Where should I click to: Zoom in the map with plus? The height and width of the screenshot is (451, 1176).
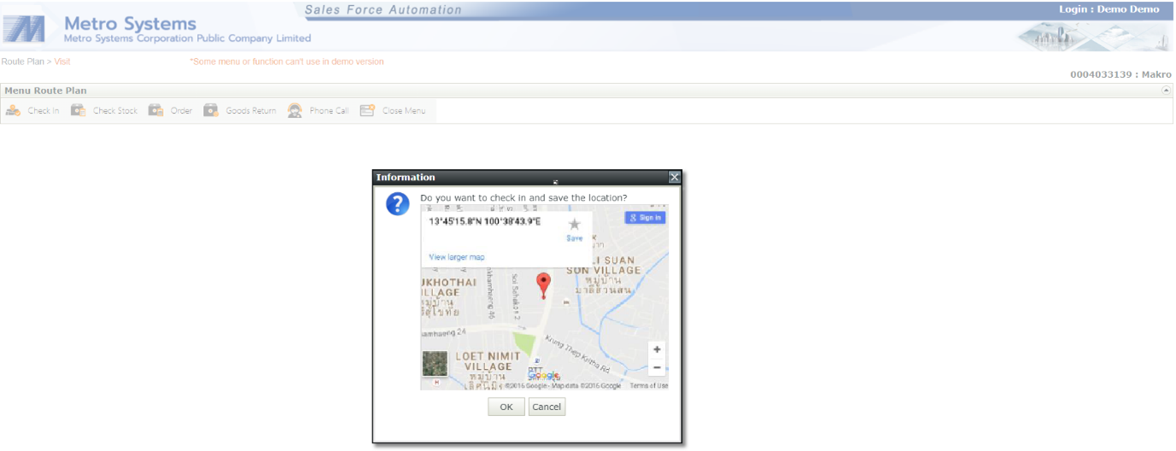coord(657,350)
